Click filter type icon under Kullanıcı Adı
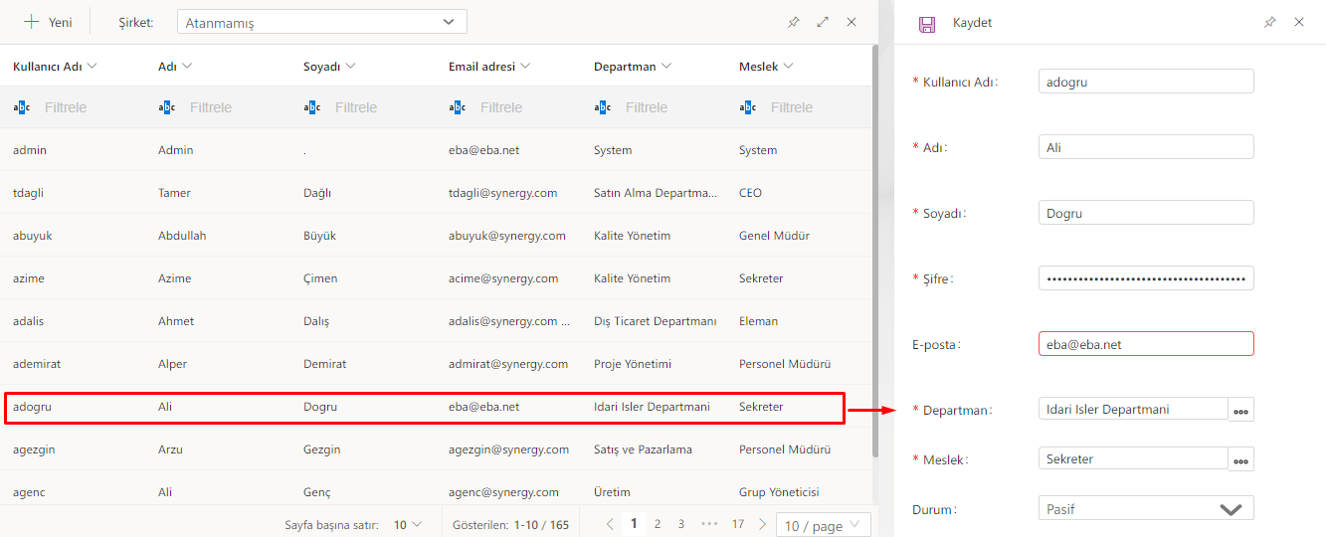The height and width of the screenshot is (537, 1326). pos(22,107)
